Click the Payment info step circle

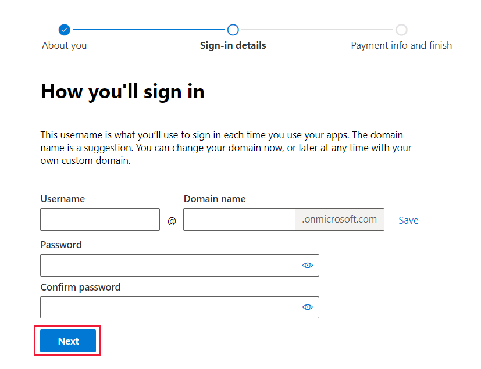[x=401, y=30]
